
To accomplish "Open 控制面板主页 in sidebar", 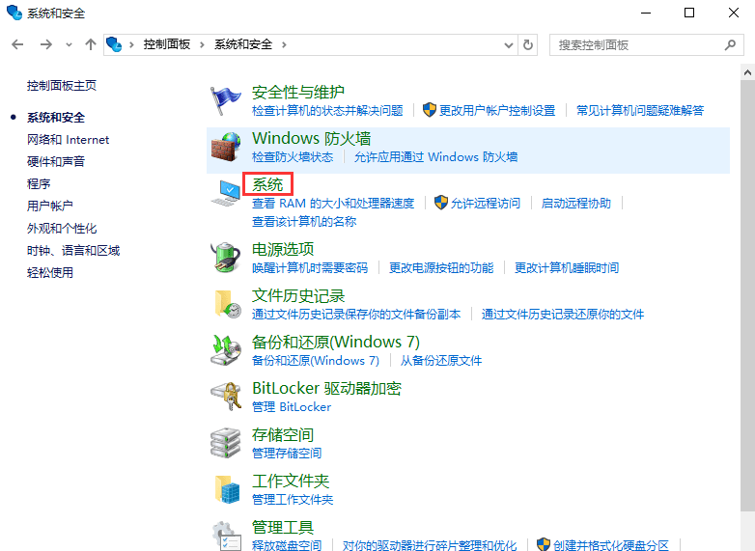I will [62, 86].
